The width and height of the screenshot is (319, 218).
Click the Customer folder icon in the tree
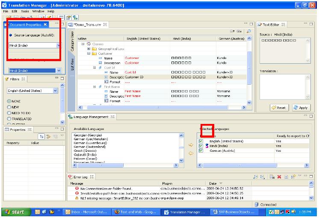coord(94,53)
